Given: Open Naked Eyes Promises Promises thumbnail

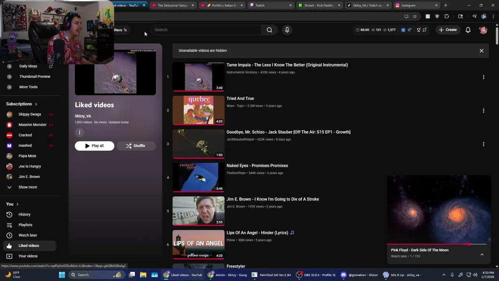Looking at the screenshot, I should coord(198,178).
